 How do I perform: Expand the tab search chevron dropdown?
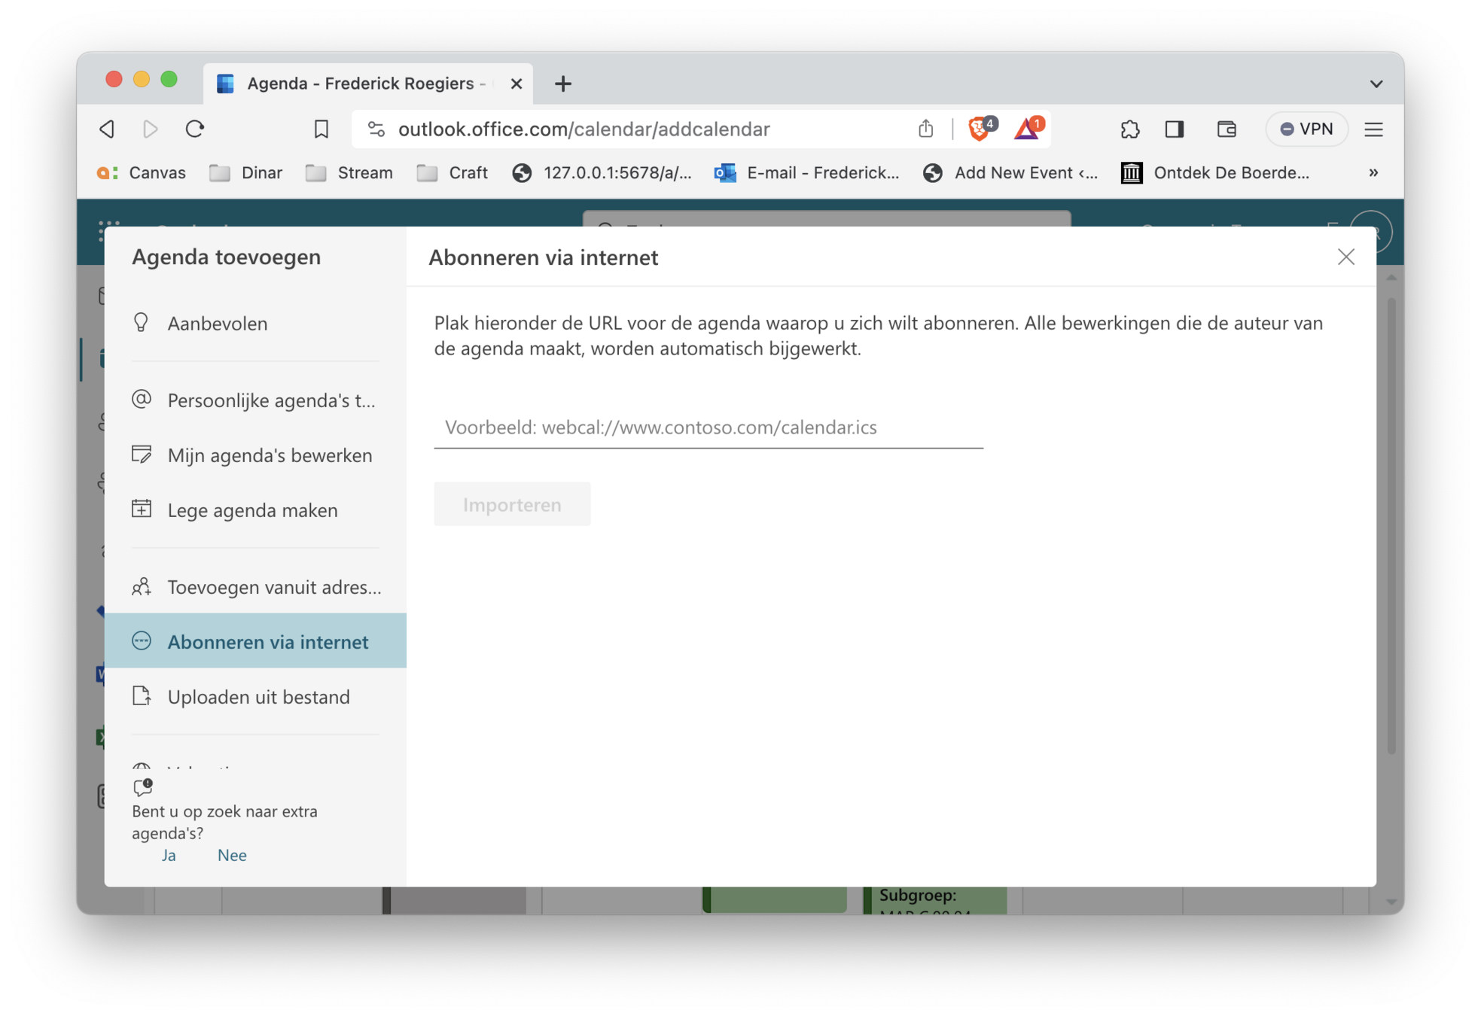click(x=1376, y=84)
